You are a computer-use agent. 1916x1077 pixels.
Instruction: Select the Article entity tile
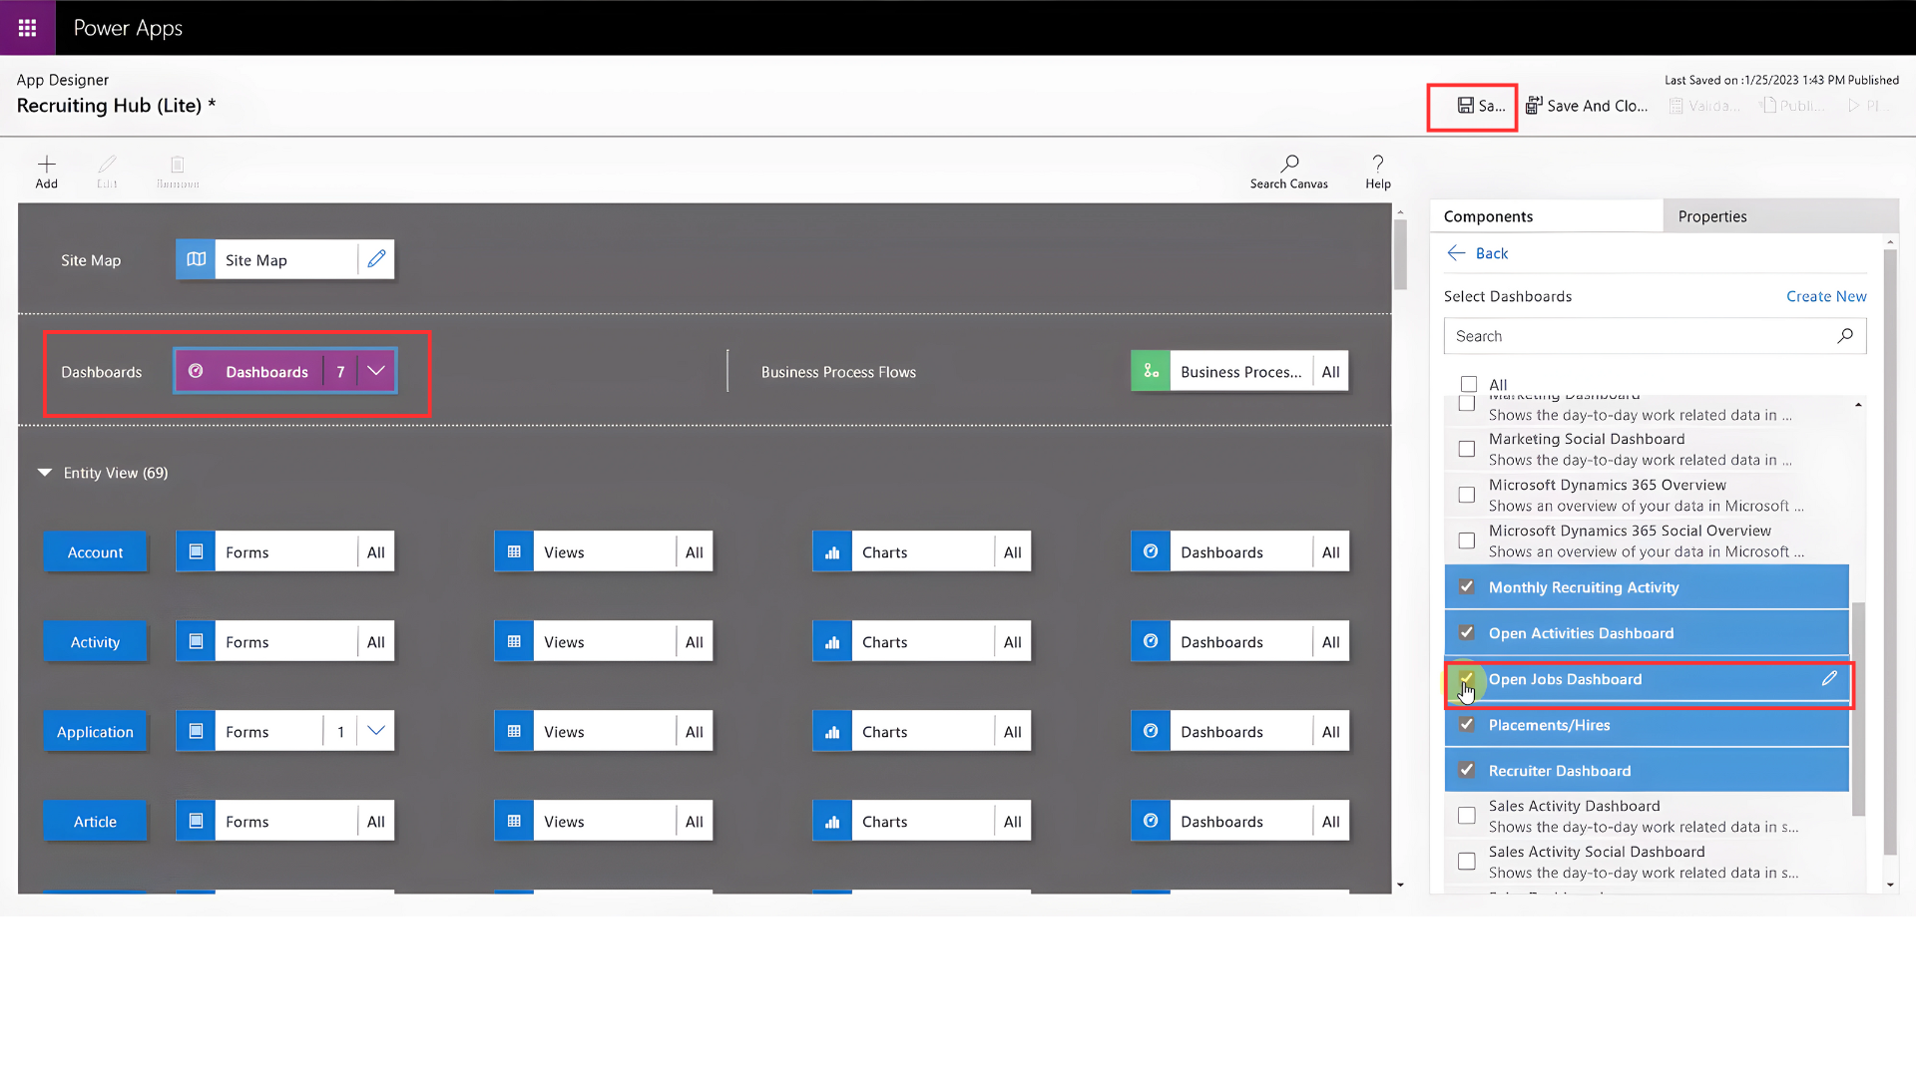(x=95, y=821)
